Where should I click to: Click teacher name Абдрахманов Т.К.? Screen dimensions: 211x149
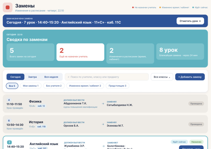click(75, 103)
